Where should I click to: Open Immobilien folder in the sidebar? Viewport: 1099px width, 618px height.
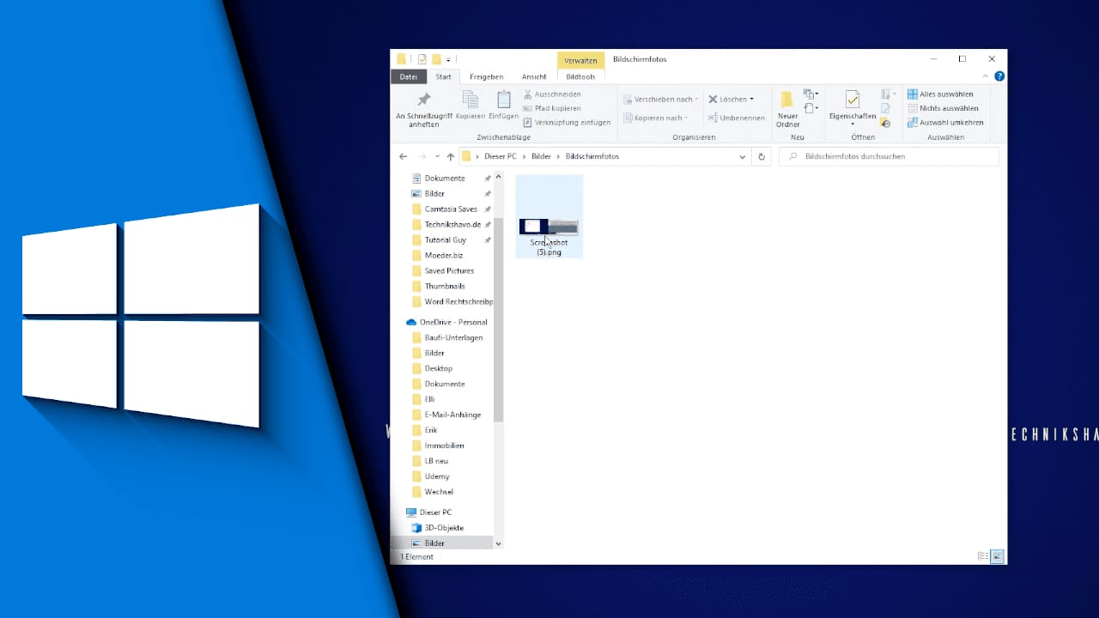pos(444,445)
